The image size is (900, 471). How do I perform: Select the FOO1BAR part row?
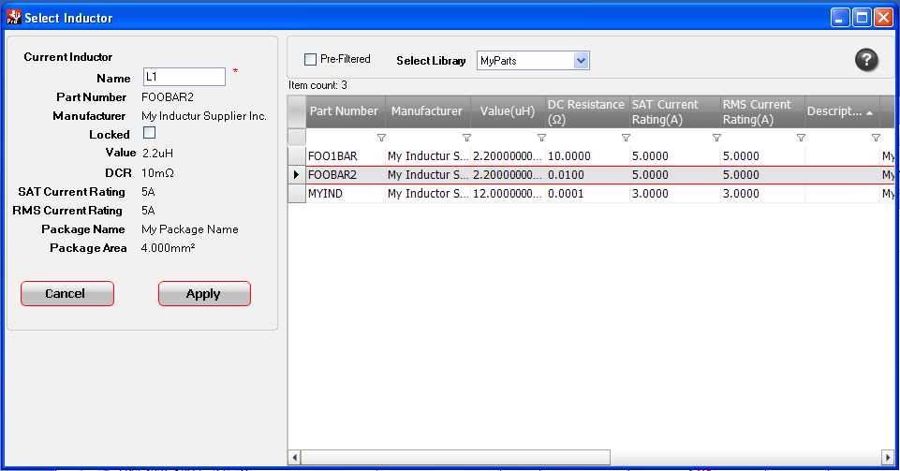(591, 156)
